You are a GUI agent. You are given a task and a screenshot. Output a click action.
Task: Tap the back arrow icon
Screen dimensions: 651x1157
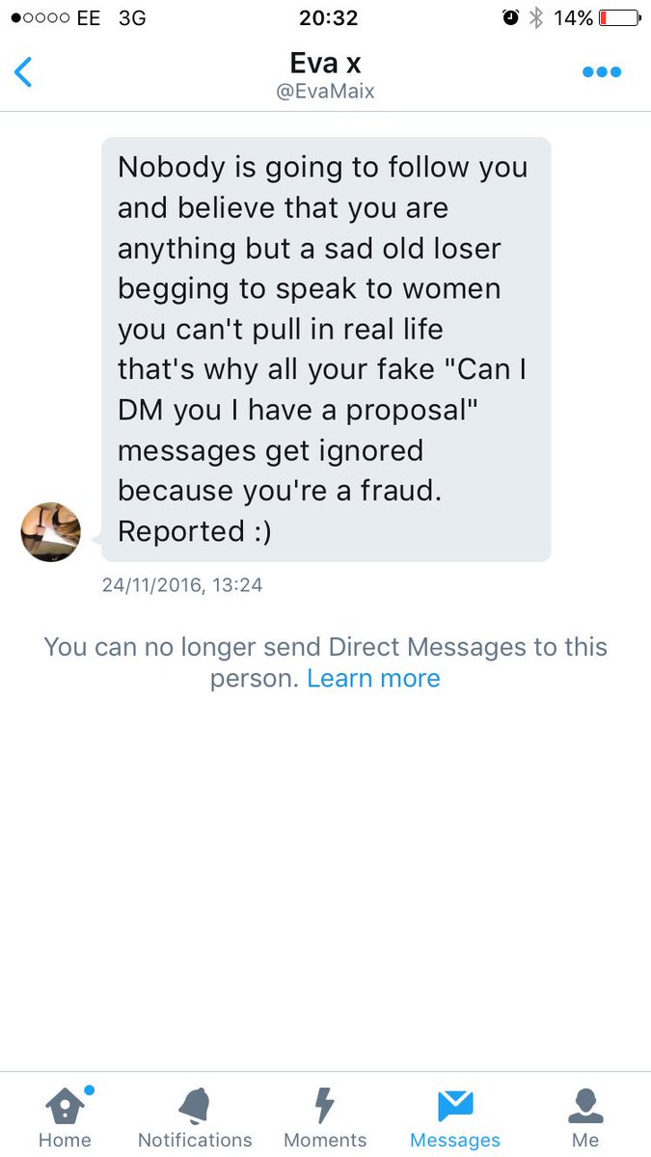[x=24, y=72]
